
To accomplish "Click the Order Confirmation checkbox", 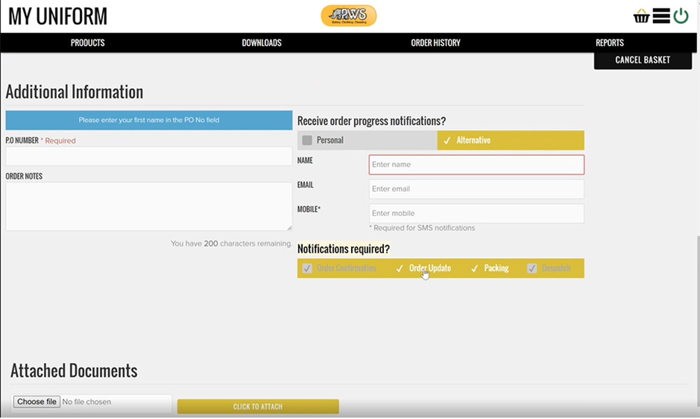I will (307, 268).
